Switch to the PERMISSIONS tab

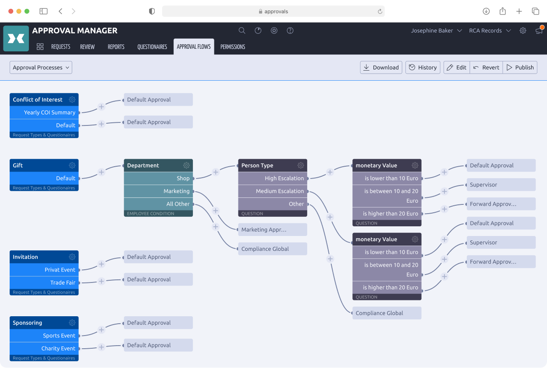click(232, 46)
